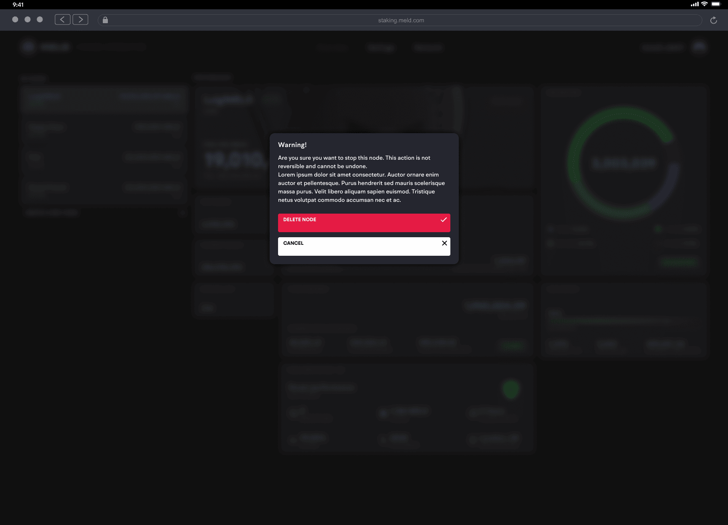Click the browser forward arrow
This screenshot has height=525, width=728.
tap(80, 19)
